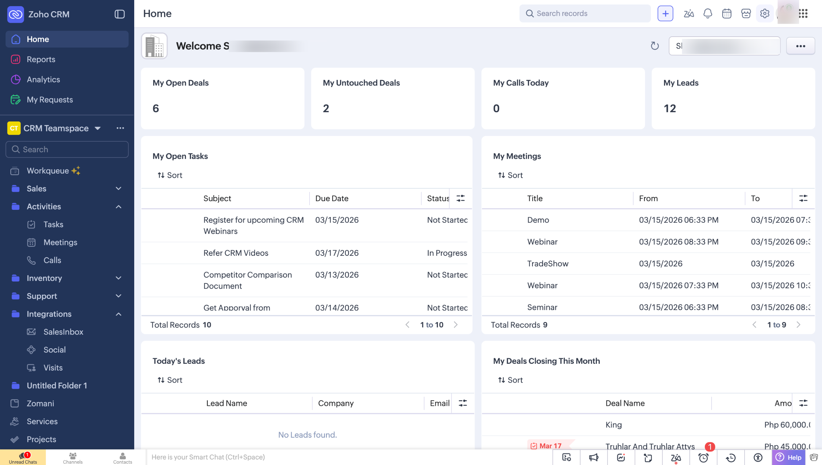Screen dimensions: 822x465
Task: Click the Search records field
Action: click(585, 13)
